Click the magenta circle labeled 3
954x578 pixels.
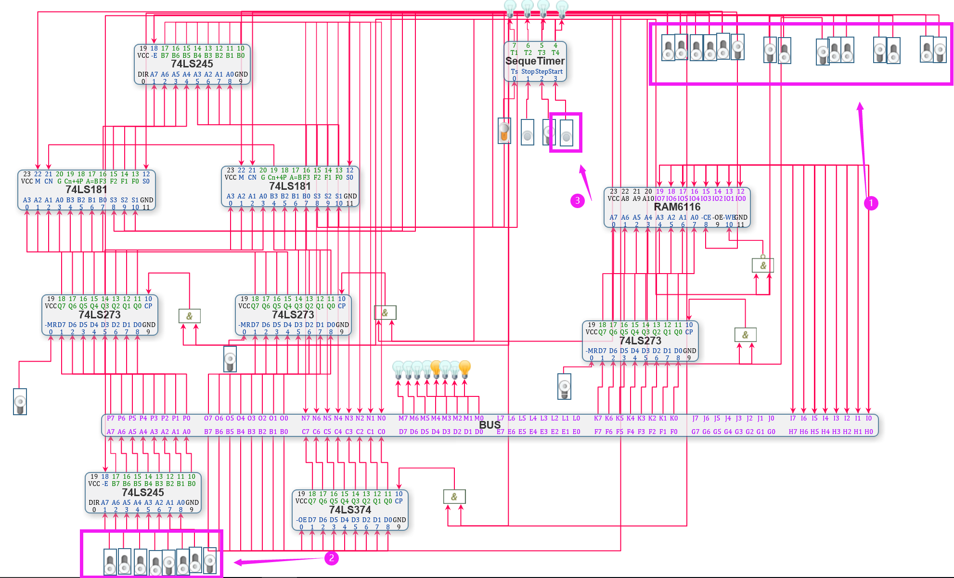[x=577, y=201]
